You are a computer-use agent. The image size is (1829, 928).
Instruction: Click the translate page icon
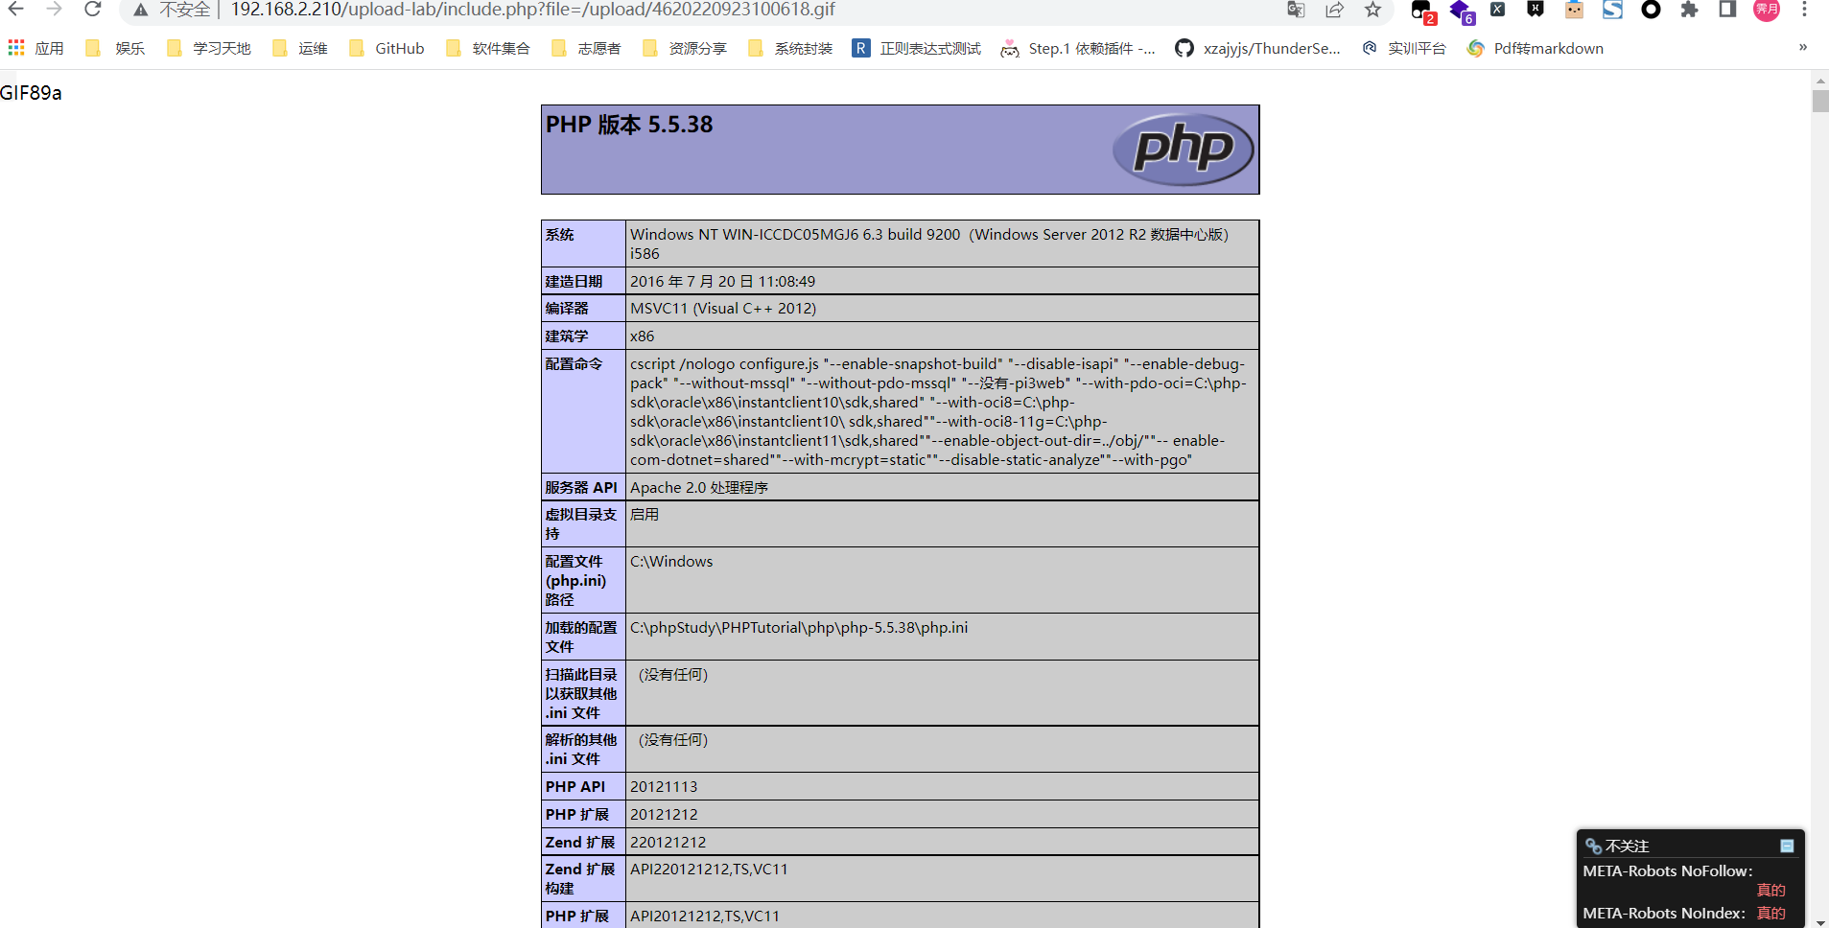point(1296,10)
